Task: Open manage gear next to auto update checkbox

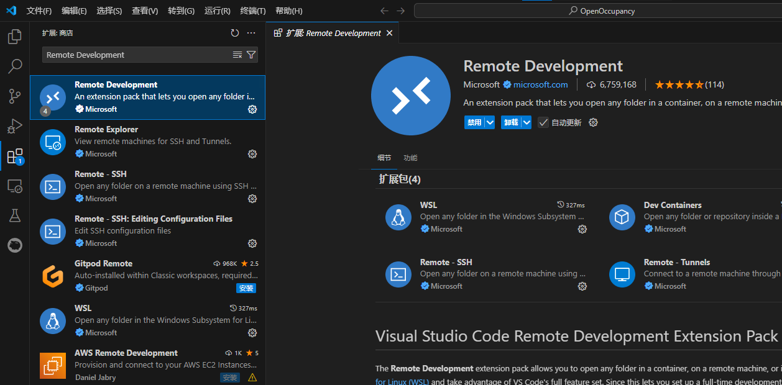Action: (593, 122)
